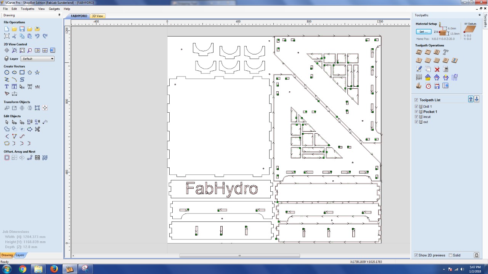Select the Node Editing tool
Image resolution: width=488 pixels, height=274 pixels.
[x=14, y=122]
